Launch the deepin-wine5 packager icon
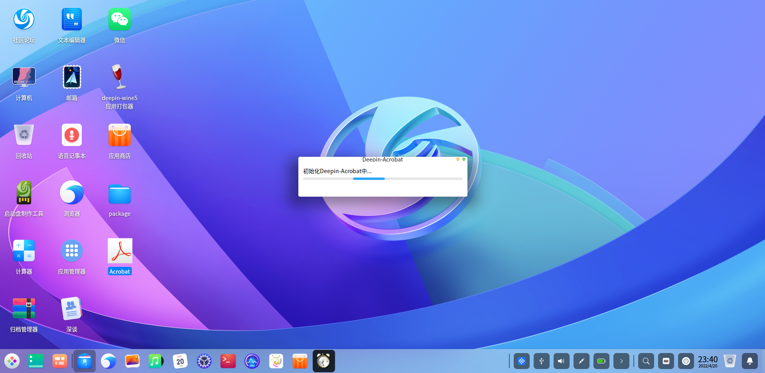This screenshot has height=373, width=765. coord(120,77)
